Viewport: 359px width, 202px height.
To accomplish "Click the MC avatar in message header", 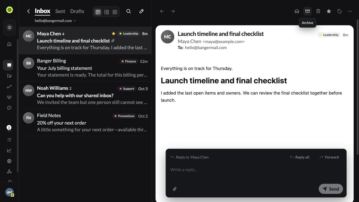I will click(x=167, y=37).
